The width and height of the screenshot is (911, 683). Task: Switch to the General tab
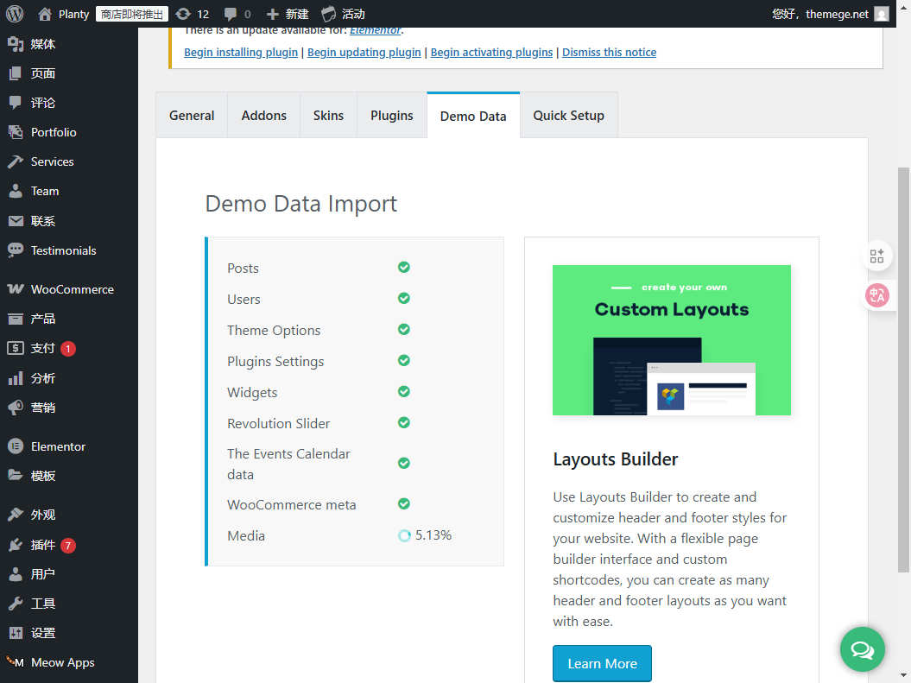(192, 116)
